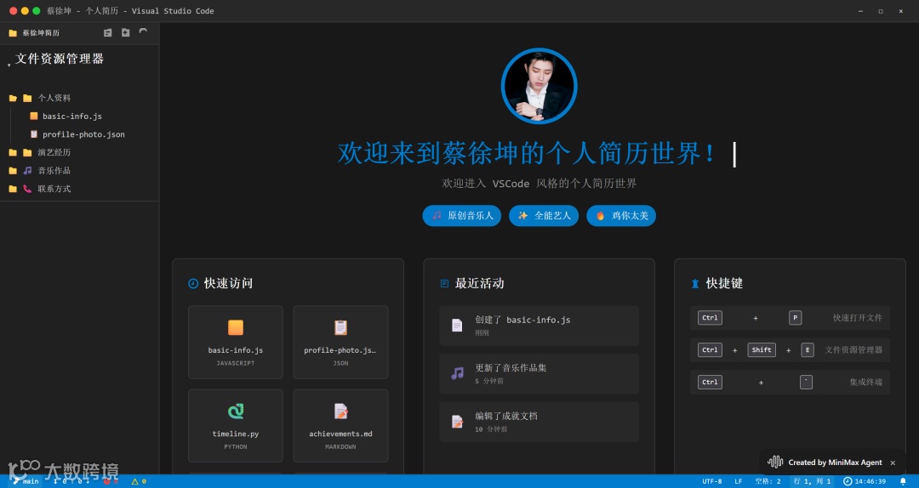The image size is (919, 488).
Task: Open the profile-photo.json quick access card
Action: click(x=340, y=342)
